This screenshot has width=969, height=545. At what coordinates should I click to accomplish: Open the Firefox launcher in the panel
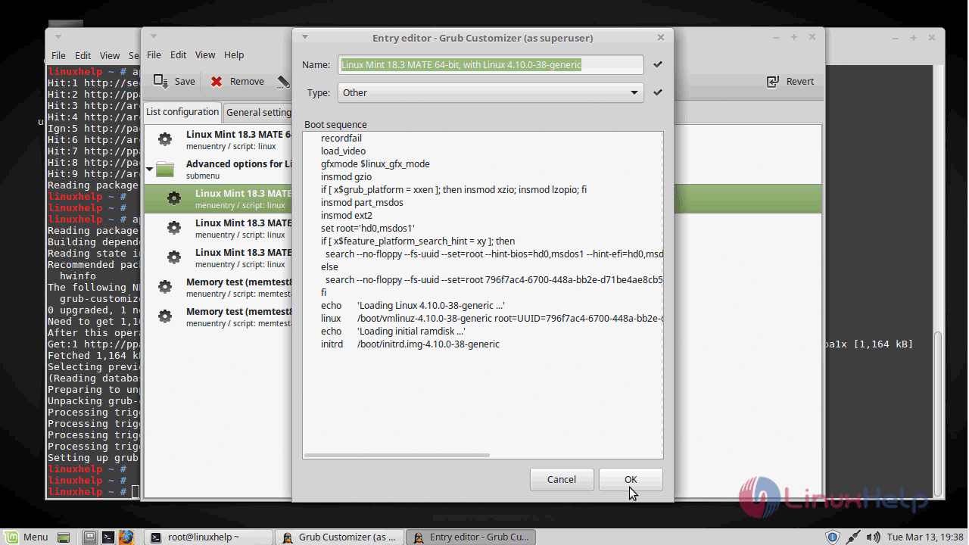click(x=126, y=537)
